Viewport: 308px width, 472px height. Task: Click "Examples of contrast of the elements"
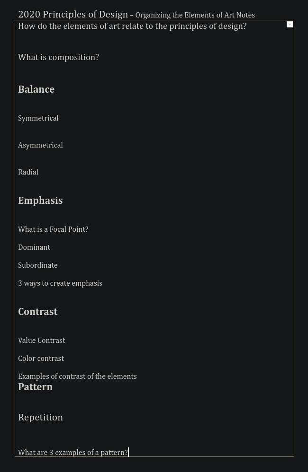(x=77, y=376)
